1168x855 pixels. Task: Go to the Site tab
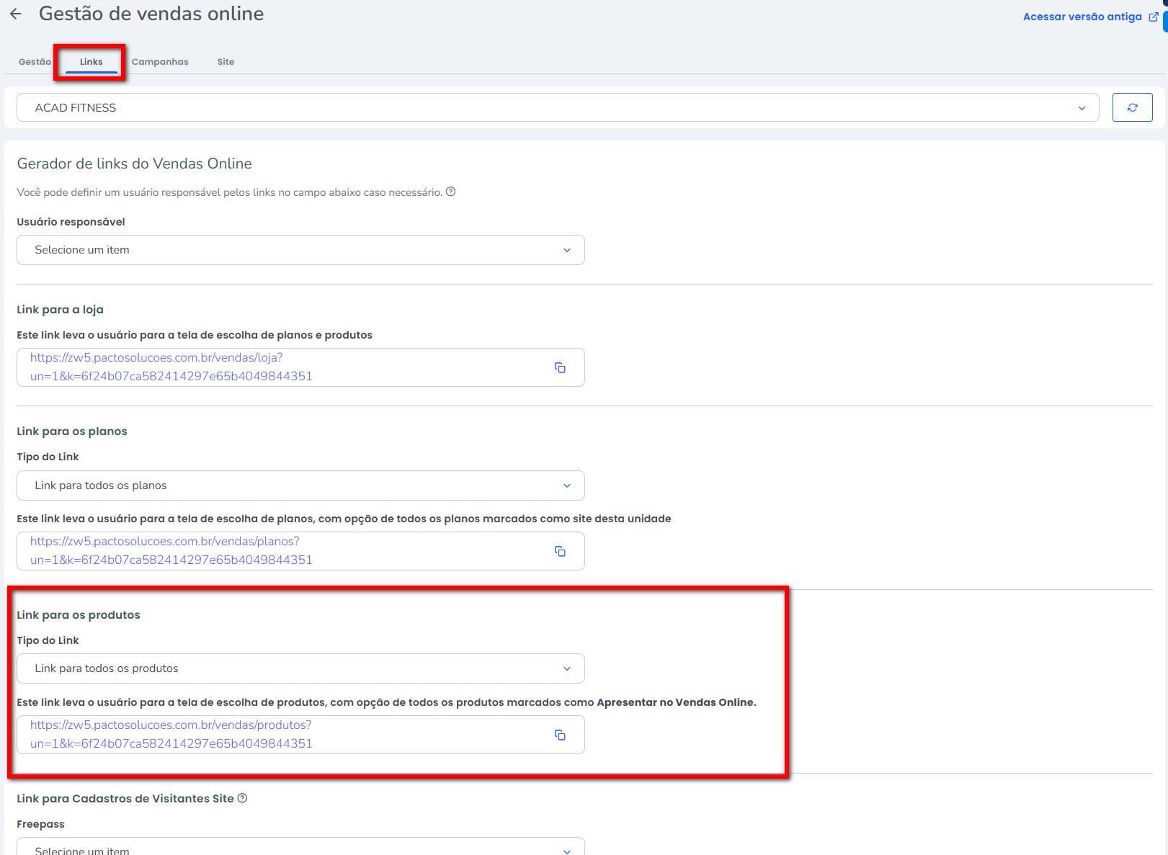pos(226,62)
